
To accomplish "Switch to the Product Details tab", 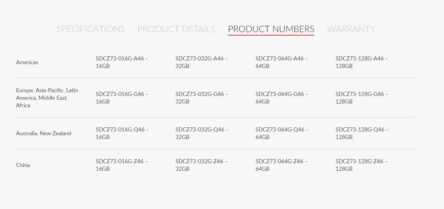I will coord(176,29).
